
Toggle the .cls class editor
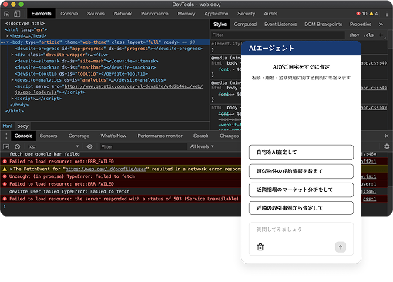[369, 35]
